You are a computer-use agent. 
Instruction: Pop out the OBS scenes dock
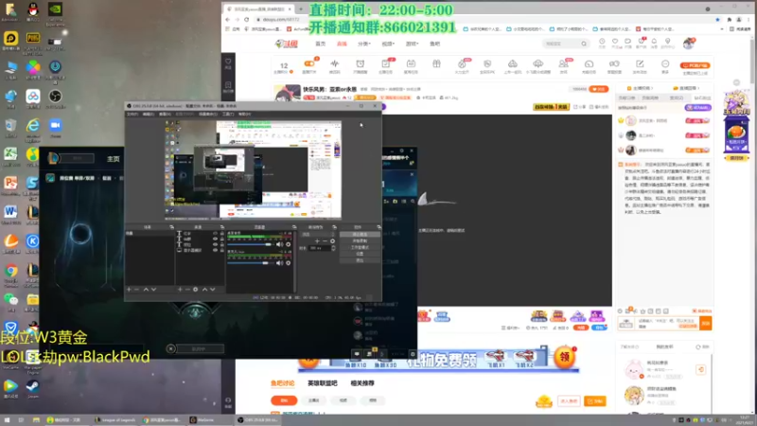[172, 227]
